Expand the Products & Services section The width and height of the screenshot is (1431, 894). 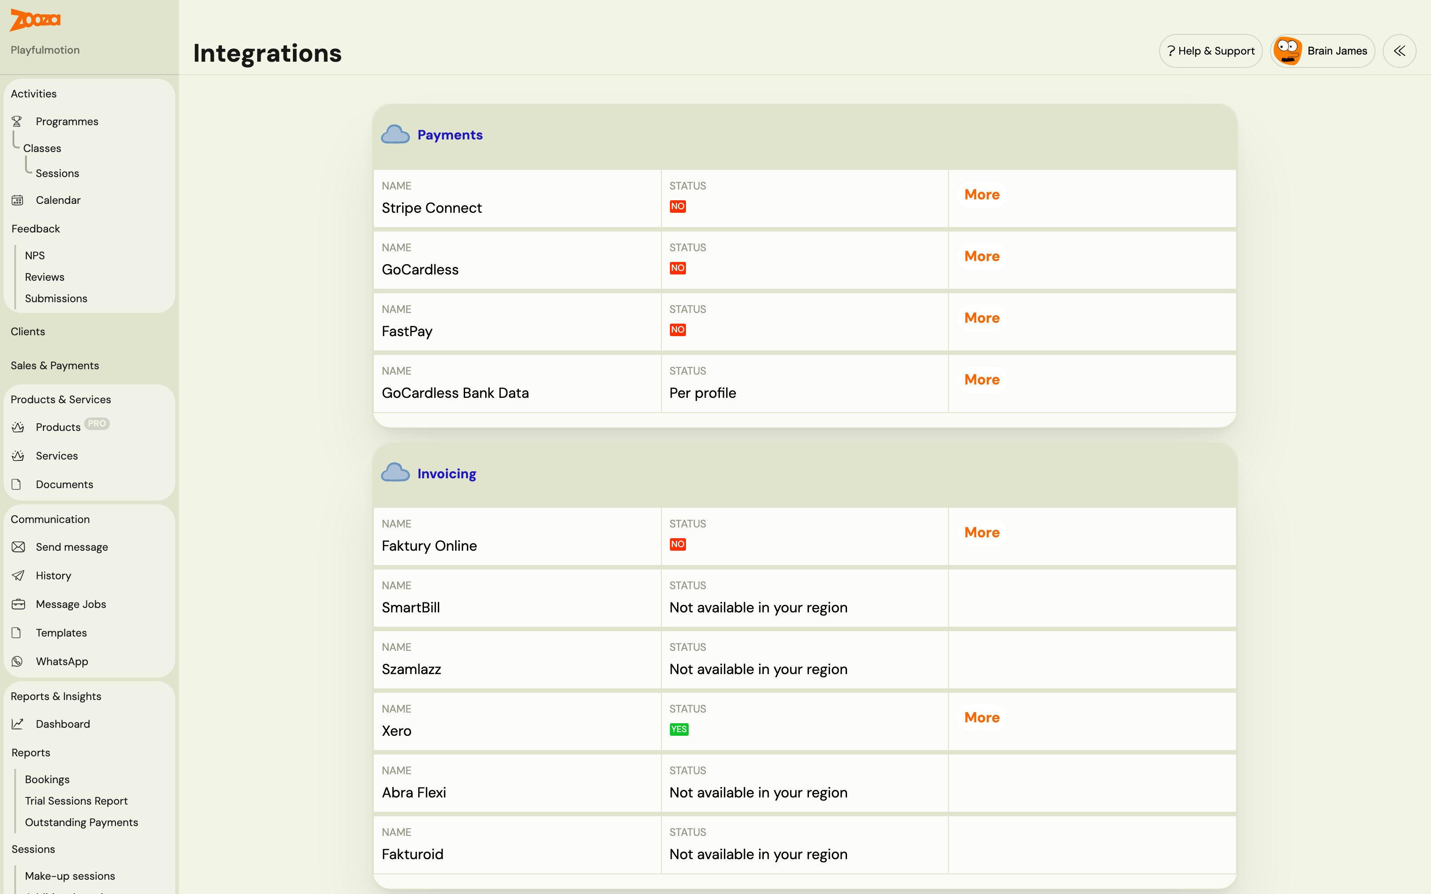(61, 399)
